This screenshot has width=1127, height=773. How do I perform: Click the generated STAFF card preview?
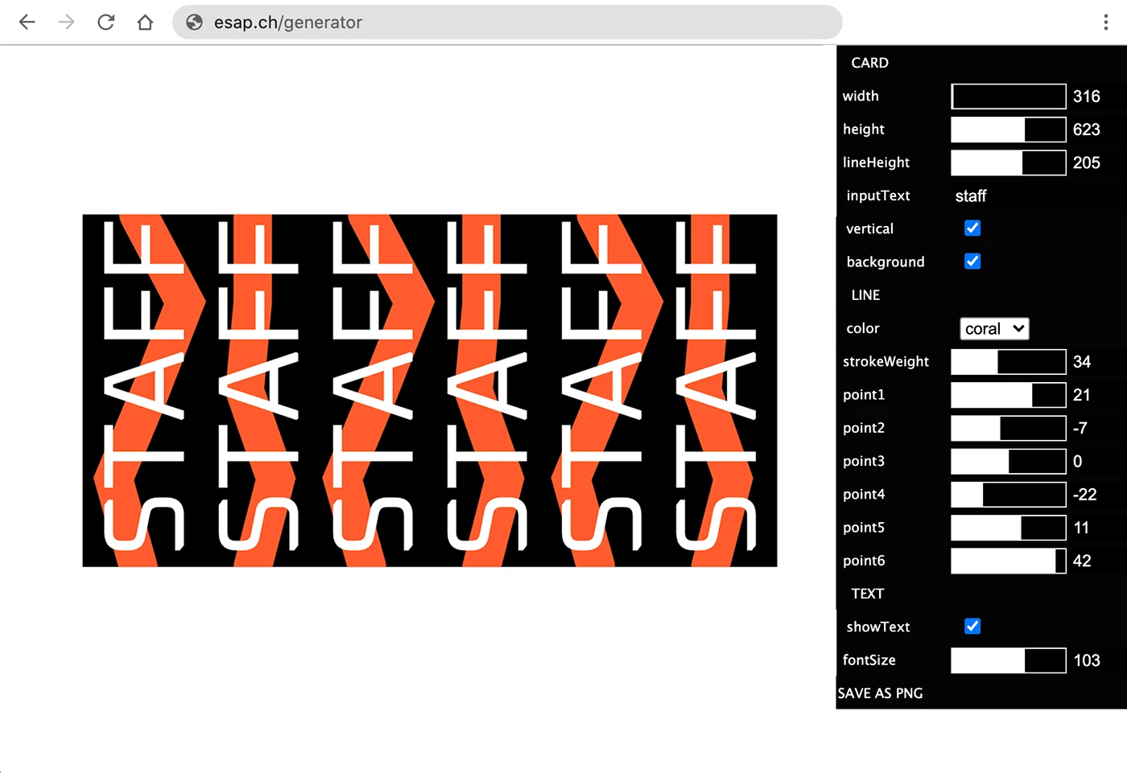click(430, 390)
